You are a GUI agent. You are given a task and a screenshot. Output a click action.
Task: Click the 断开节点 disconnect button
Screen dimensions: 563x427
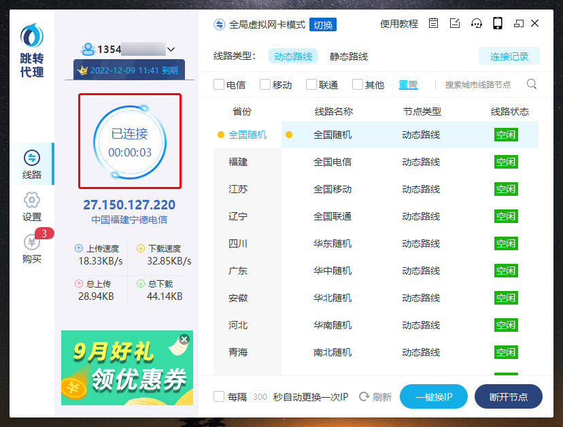pyautogui.click(x=508, y=396)
